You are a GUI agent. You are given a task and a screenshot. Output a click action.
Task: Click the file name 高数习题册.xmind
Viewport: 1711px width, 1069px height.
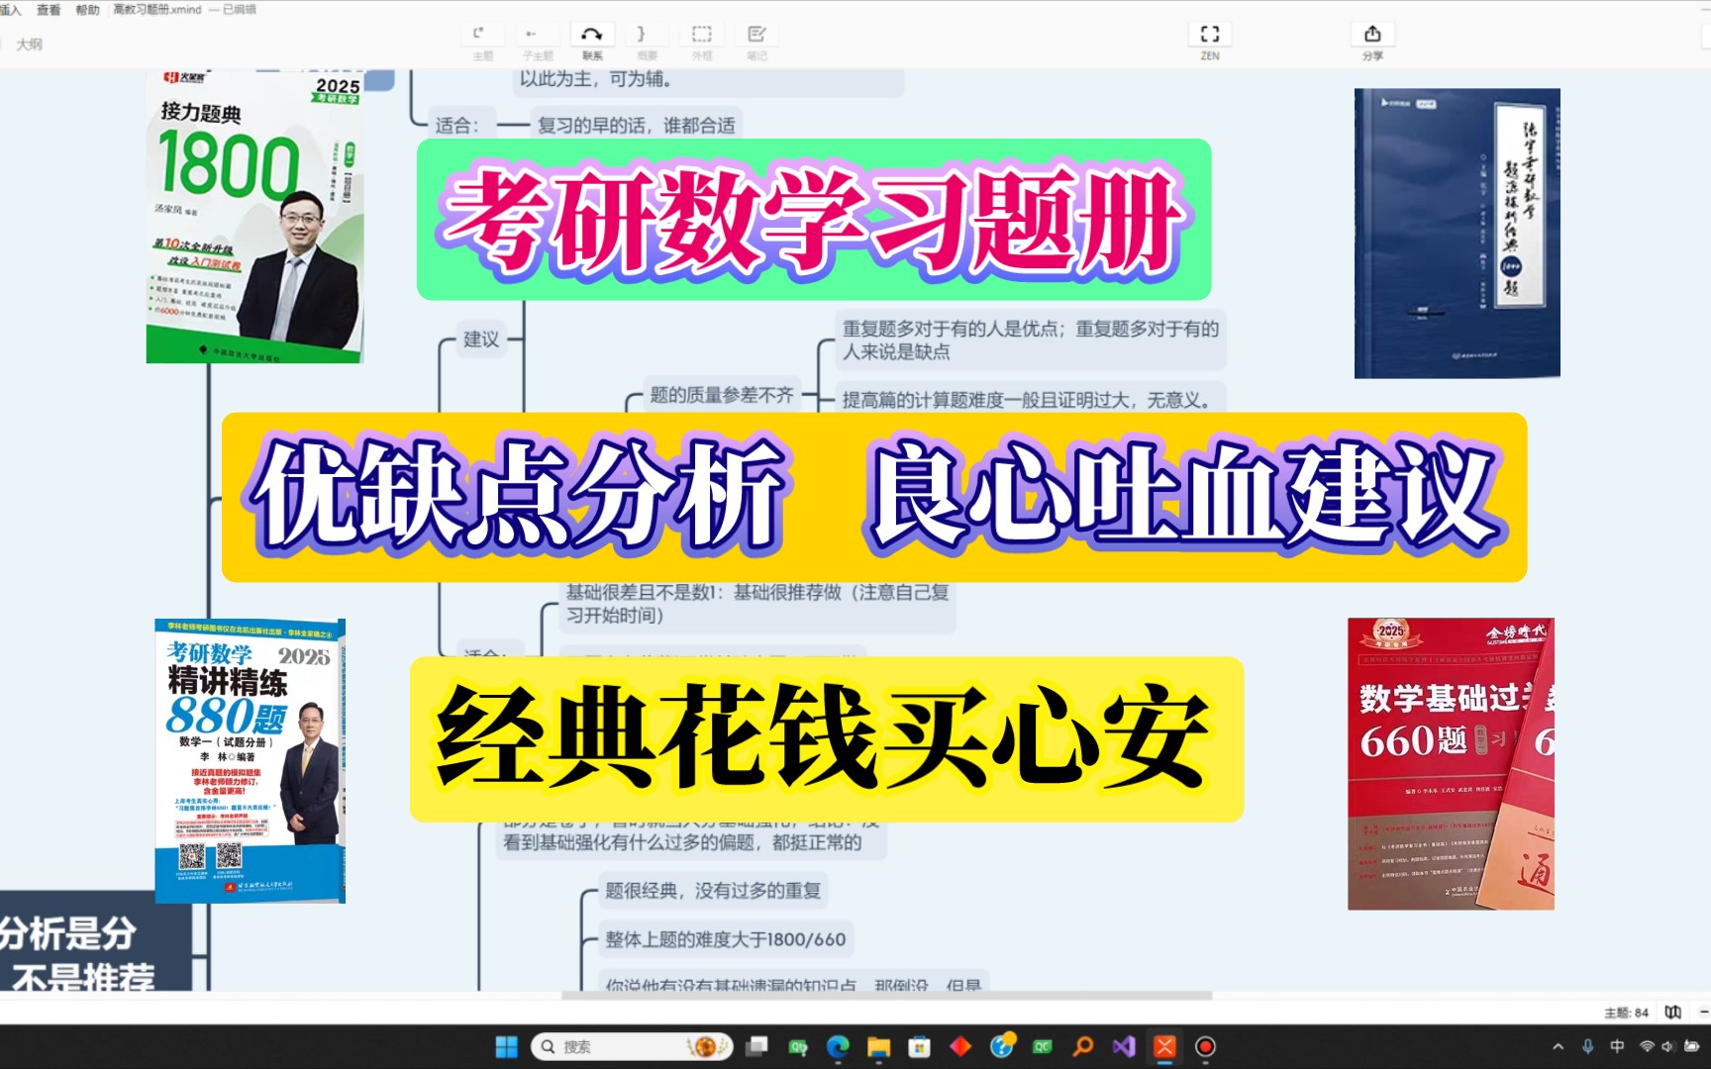(x=157, y=9)
